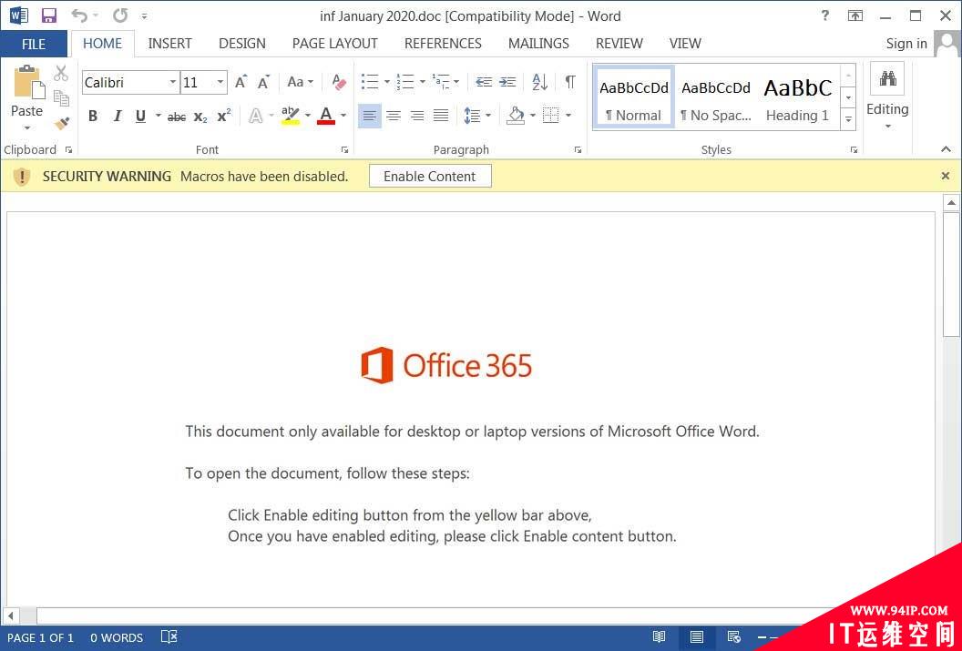962x651 pixels.
Task: Click the Shading paint bucket icon
Action: click(x=516, y=116)
